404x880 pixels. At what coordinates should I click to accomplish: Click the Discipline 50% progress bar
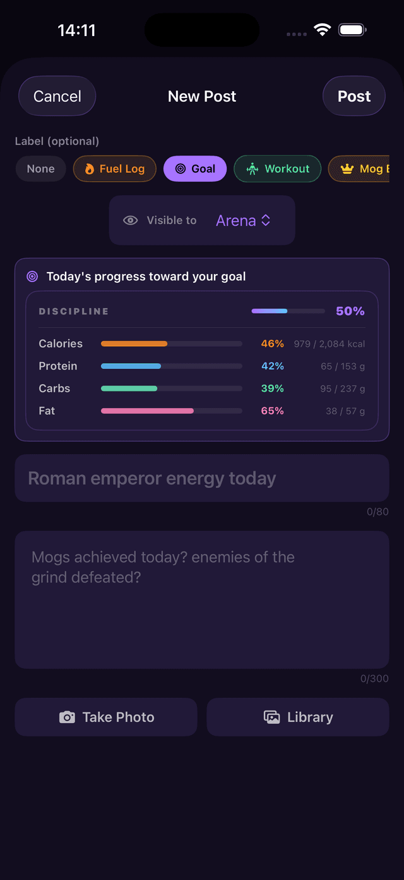click(287, 311)
